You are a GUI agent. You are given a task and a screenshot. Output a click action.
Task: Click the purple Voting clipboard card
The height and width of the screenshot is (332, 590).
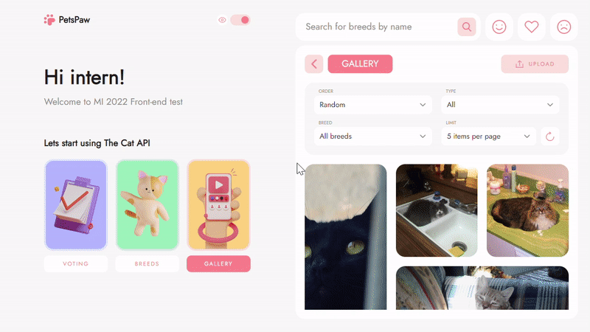coord(76,205)
